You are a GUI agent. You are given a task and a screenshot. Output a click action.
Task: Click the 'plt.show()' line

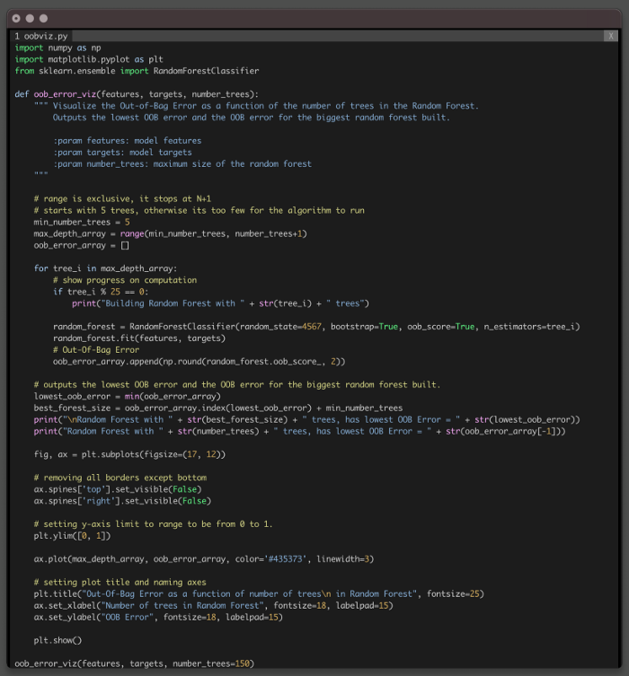click(x=58, y=641)
